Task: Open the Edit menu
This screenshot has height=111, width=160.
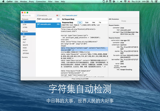Action: (x=16, y=2)
